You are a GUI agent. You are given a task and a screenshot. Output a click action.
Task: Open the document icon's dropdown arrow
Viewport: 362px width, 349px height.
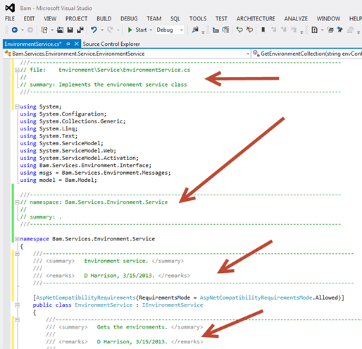coord(322,30)
